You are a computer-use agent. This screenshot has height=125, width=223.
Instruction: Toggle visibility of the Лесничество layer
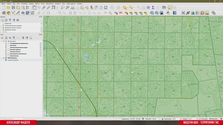pyautogui.click(x=6, y=56)
